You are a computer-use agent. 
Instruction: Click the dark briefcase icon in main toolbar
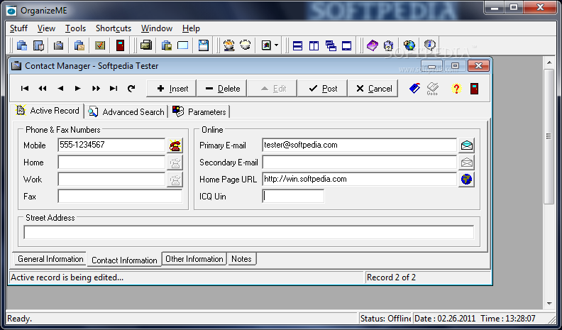pyautogui.click(x=58, y=45)
